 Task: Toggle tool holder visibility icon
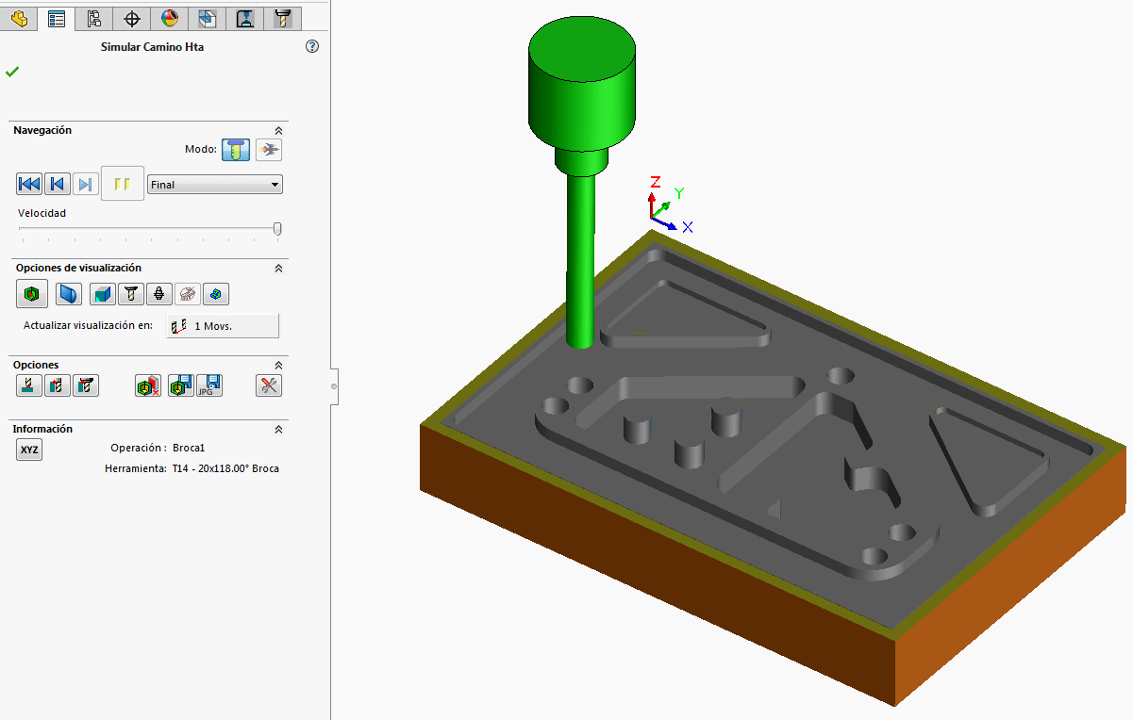(158, 294)
